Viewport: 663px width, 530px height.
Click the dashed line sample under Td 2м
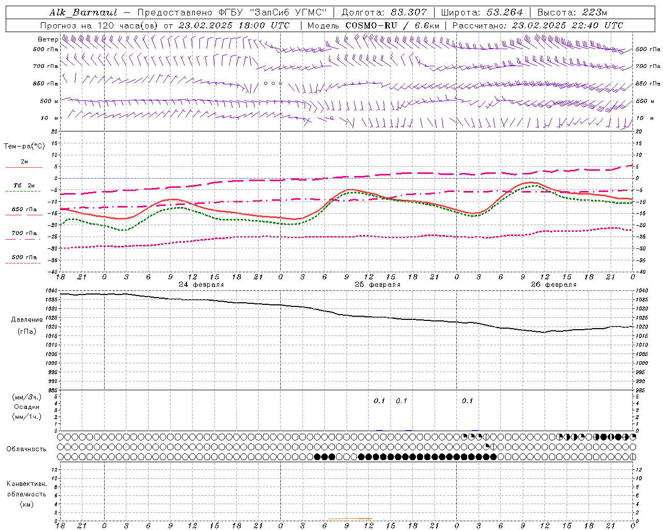tap(23, 192)
